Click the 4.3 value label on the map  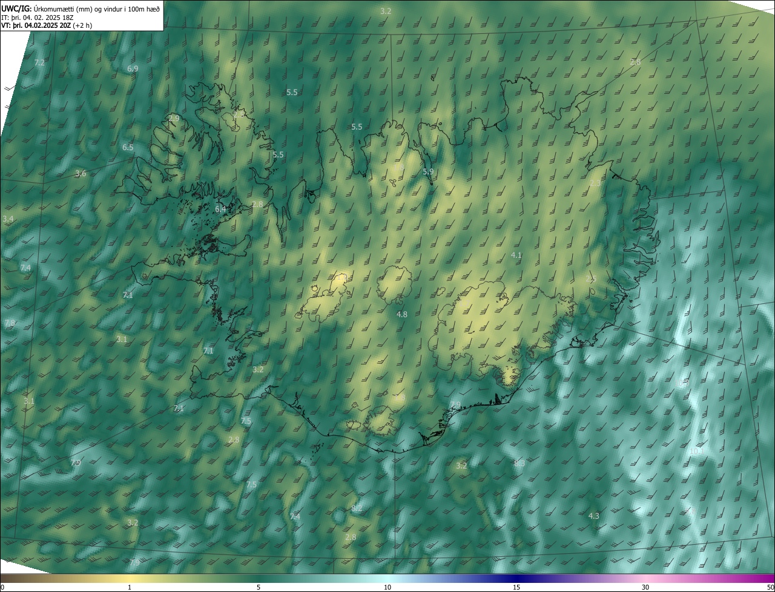point(594,516)
